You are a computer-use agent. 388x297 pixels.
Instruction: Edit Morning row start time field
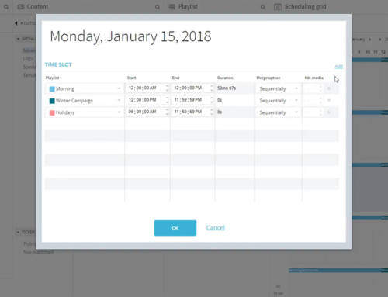click(x=147, y=88)
